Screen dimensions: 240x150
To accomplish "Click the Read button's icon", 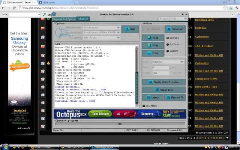I will click(x=149, y=37).
